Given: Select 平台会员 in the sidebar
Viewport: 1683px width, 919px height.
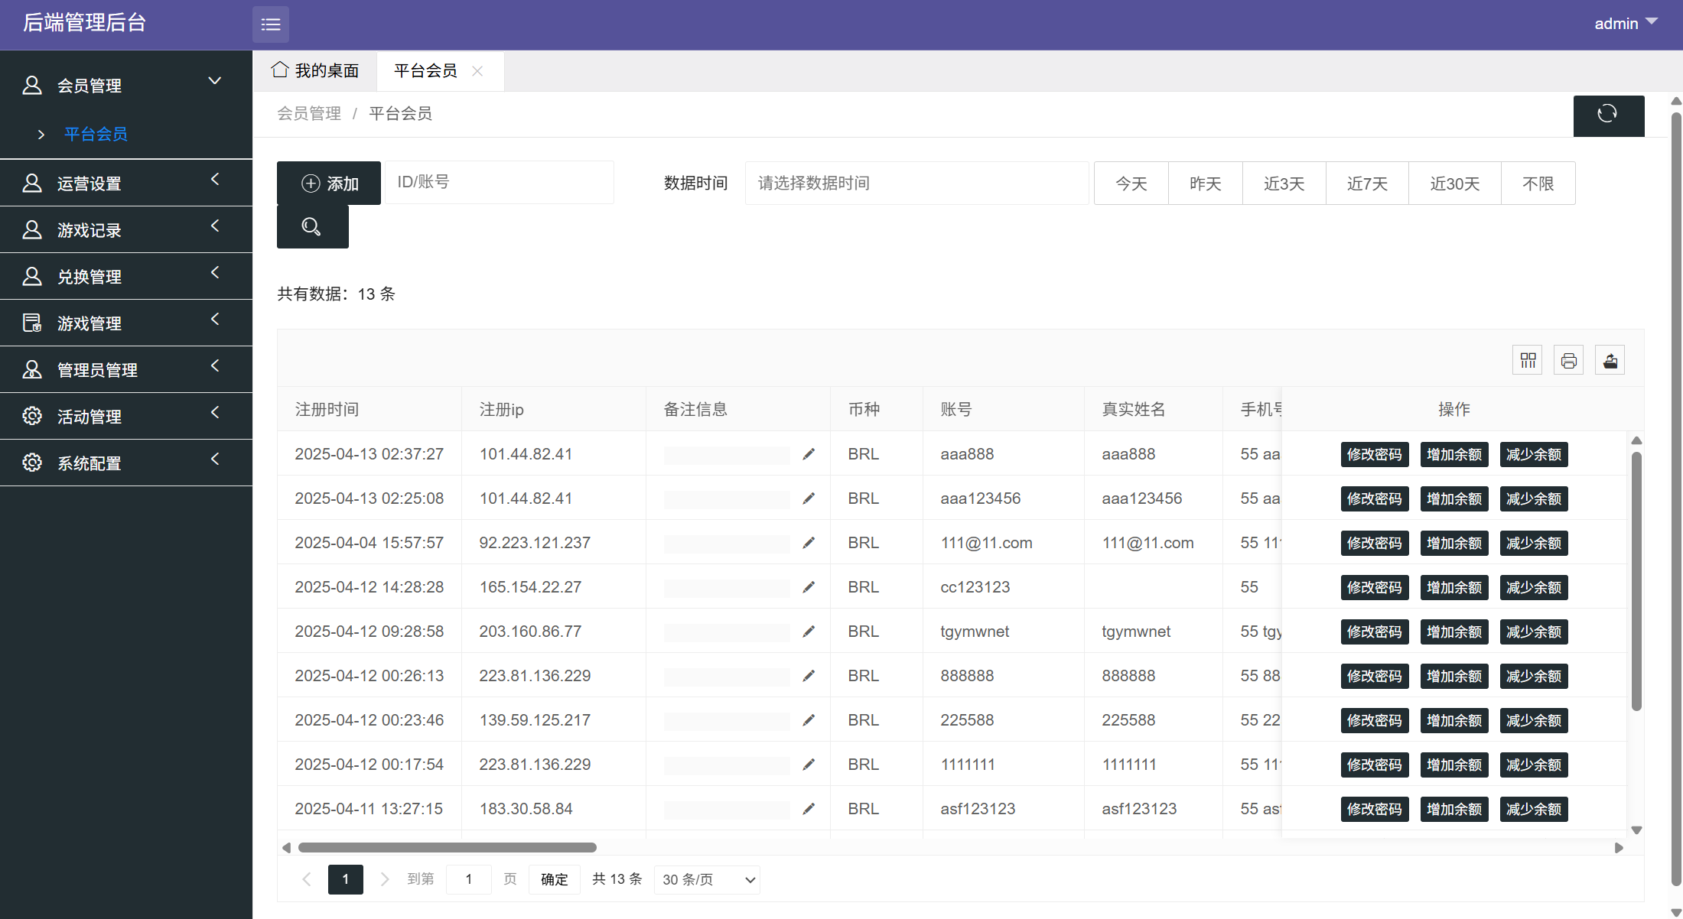Looking at the screenshot, I should [96, 135].
